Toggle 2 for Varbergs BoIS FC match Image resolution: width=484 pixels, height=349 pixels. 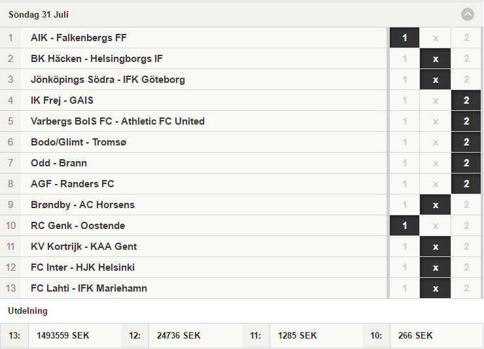(466, 121)
